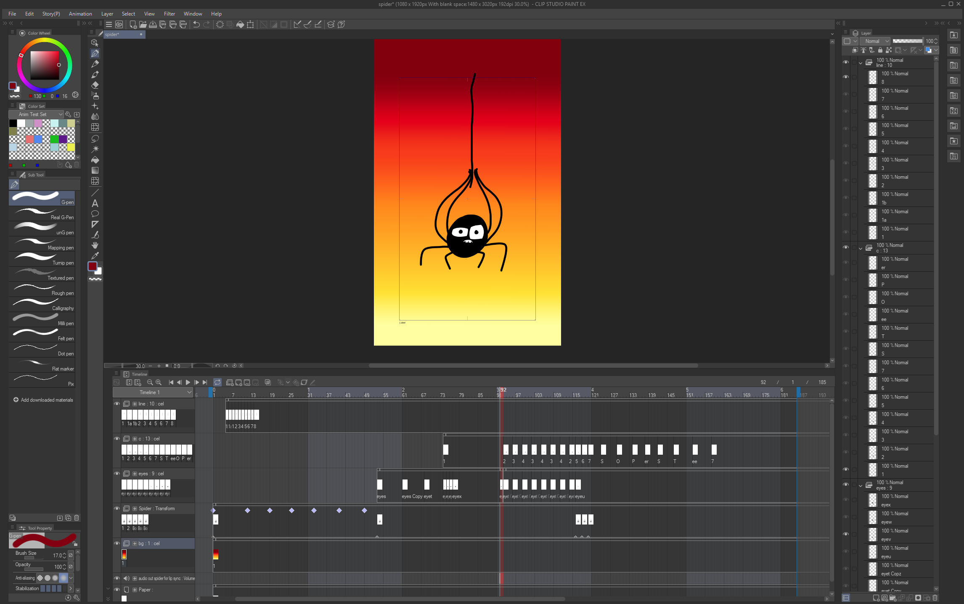Select the Eyedropper tool

[x=95, y=255]
